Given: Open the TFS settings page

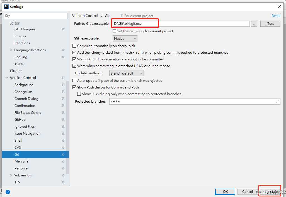Looking at the screenshot, I should click(x=17, y=182).
